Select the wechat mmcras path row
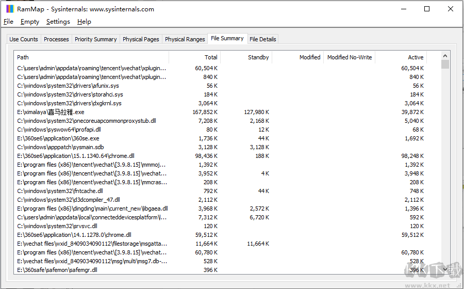This screenshot has height=289, width=464. [x=221, y=182]
